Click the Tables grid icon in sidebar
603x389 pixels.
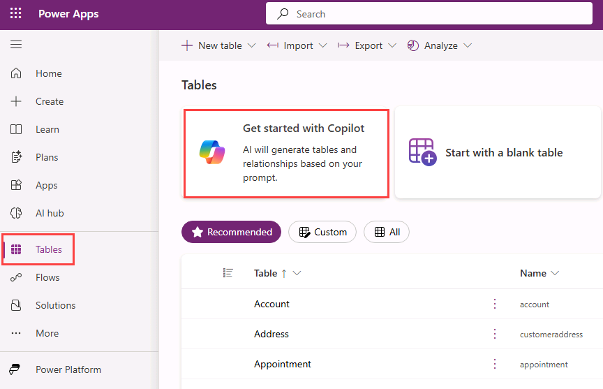coord(16,249)
